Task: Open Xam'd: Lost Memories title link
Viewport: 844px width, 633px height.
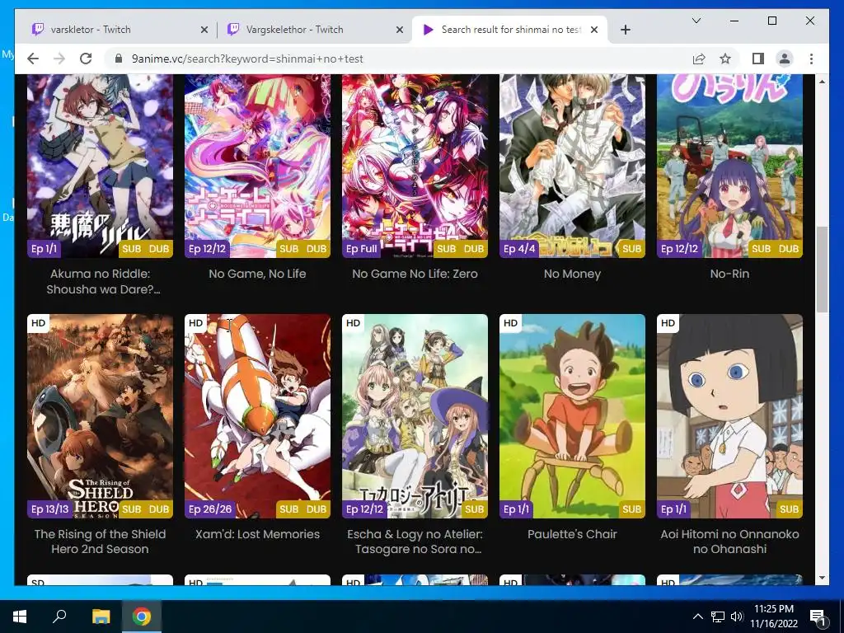Action: point(257,534)
